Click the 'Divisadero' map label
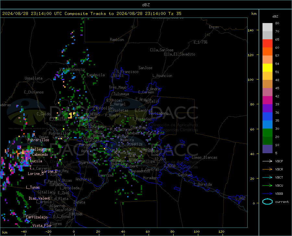The height and width of the screenshot is (236, 292). pyautogui.click(x=158, y=113)
